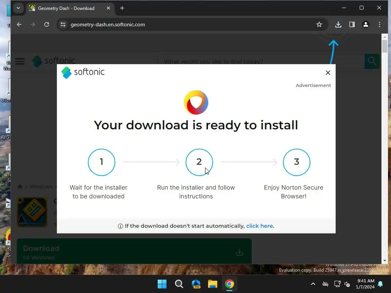
Task: Click the info icon beside download notice
Action: (x=120, y=226)
